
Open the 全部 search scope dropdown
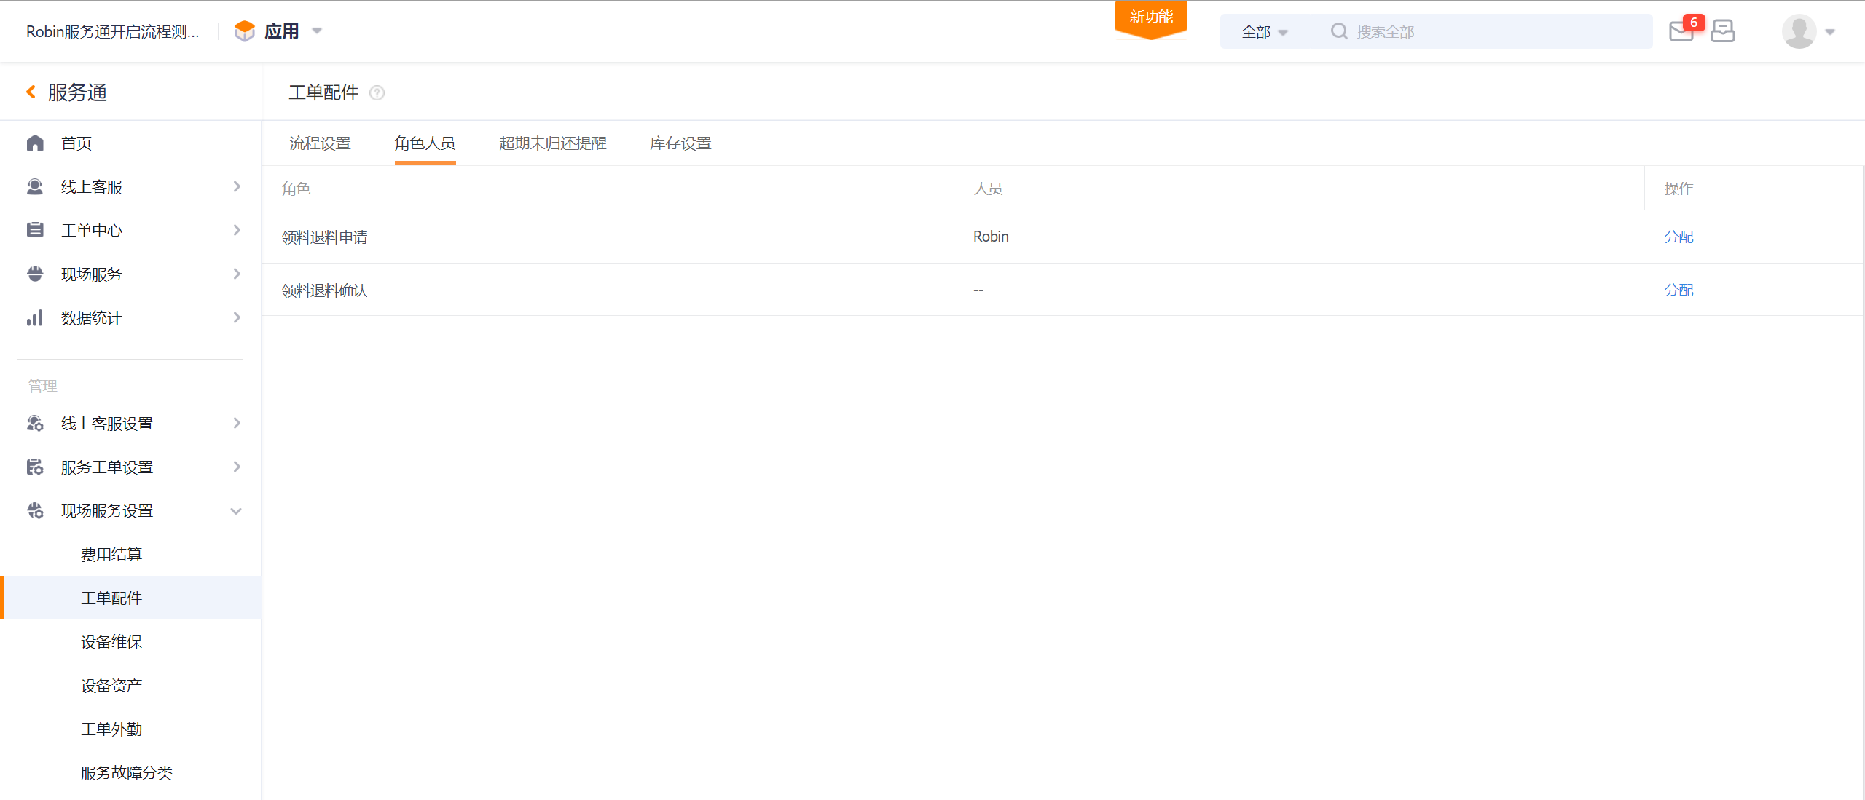point(1265,32)
